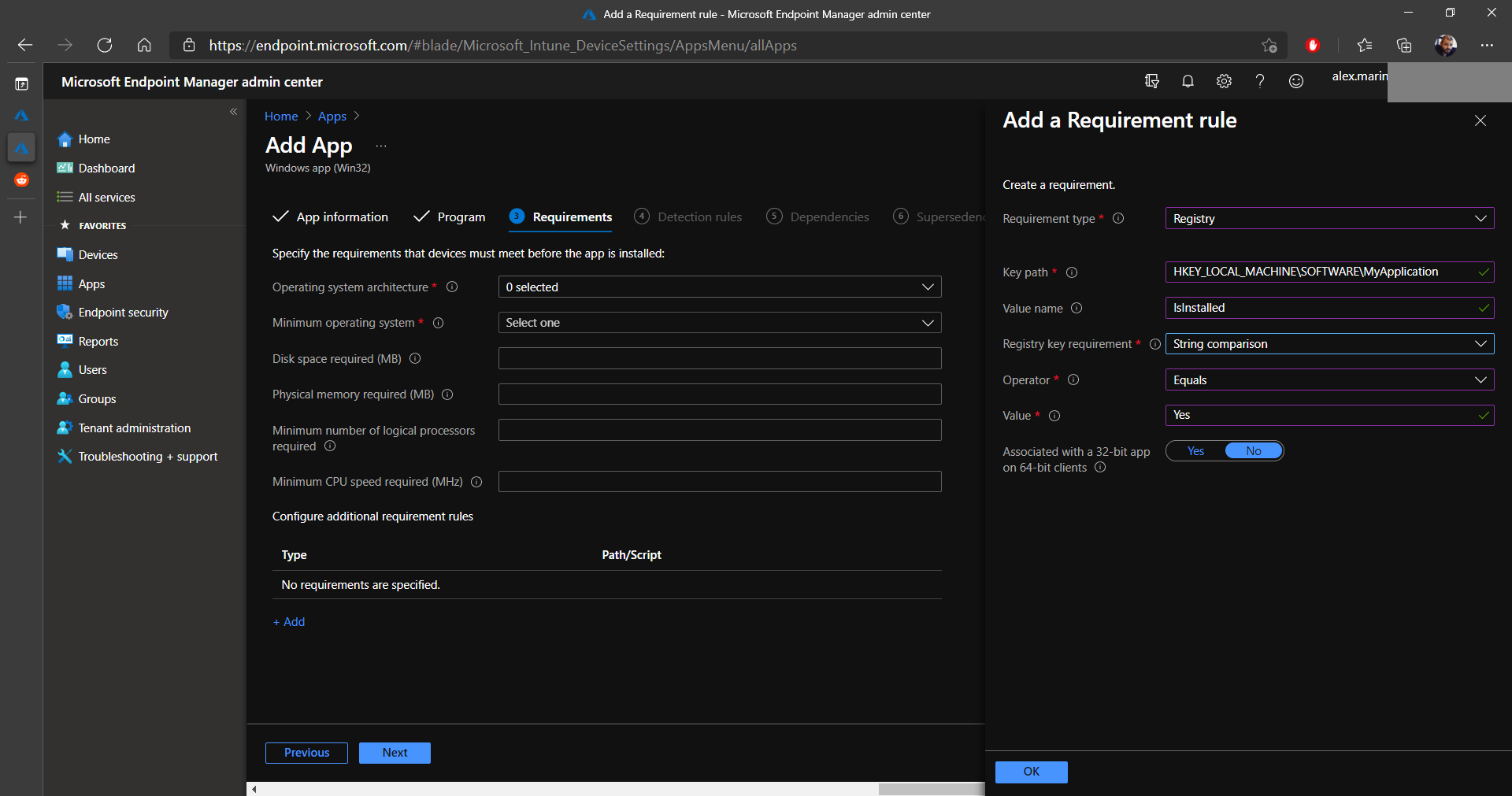The width and height of the screenshot is (1512, 796).
Task: Click info icon next to Key path
Action: [x=1072, y=272]
